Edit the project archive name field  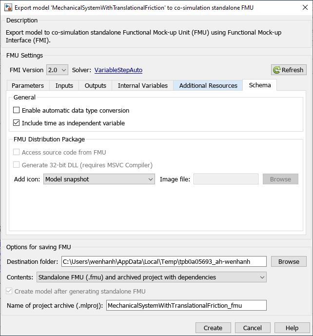186,306
